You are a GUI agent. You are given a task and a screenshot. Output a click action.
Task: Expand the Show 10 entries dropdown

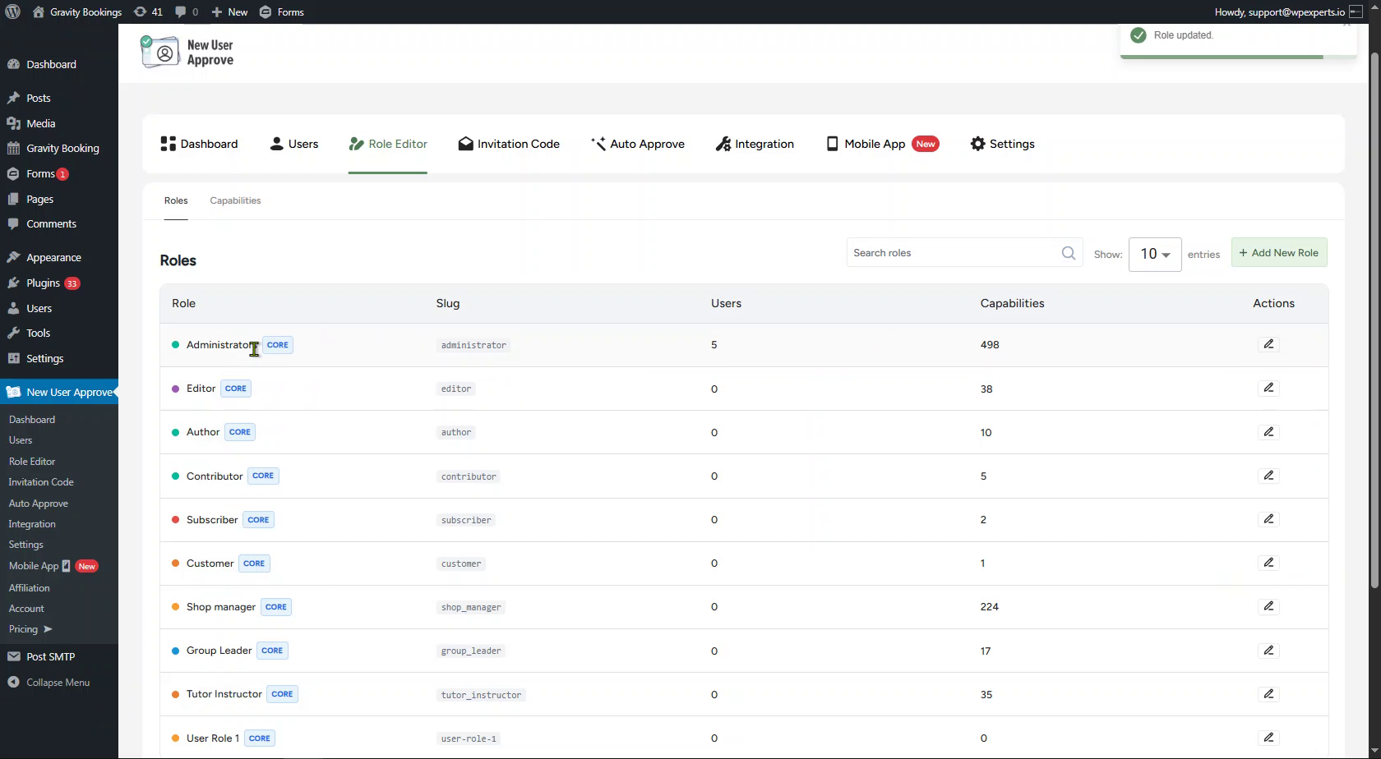click(1155, 255)
